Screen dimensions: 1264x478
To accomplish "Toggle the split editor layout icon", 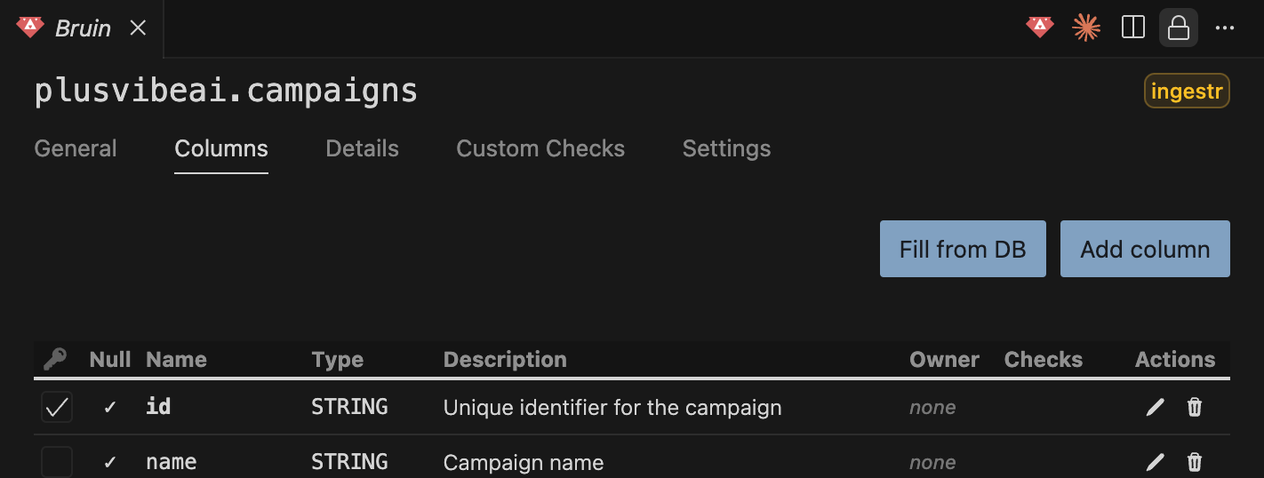I will [1133, 28].
